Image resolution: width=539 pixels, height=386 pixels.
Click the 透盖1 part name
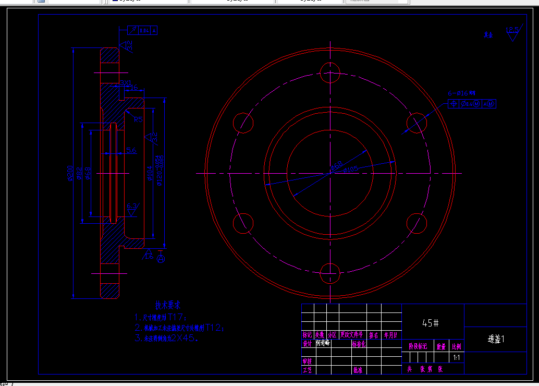coord(496,339)
